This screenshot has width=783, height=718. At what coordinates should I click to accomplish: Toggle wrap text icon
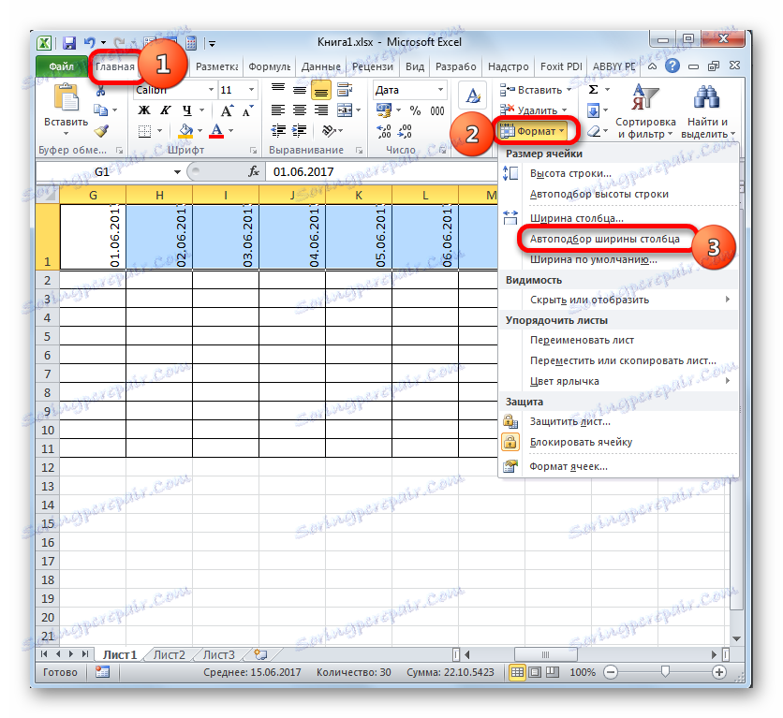pyautogui.click(x=345, y=90)
